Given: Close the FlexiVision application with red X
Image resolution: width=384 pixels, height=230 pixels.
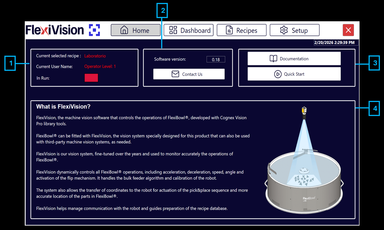Looking at the screenshot, I should point(348,30).
